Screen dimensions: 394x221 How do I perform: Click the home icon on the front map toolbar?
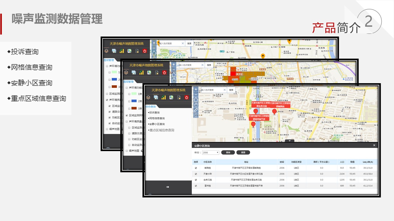coord(196,99)
